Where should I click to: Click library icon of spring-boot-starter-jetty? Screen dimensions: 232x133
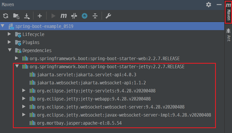(25, 67)
